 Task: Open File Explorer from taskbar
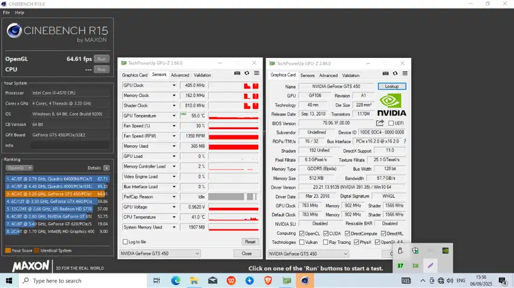(x=194, y=281)
